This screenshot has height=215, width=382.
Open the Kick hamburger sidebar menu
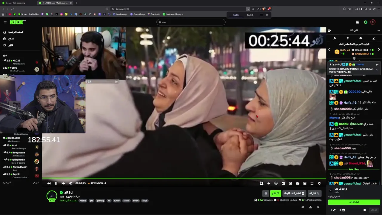5,22
